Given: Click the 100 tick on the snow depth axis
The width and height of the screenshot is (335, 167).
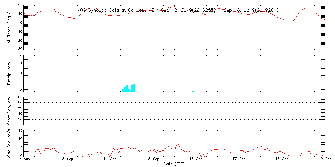Looking at the screenshot, I should coord(19,97).
